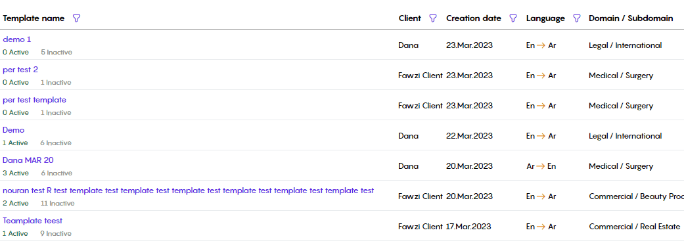The width and height of the screenshot is (684, 247).
Task: Click the 11 Inactive count under nouran test
Action: pyautogui.click(x=58, y=204)
